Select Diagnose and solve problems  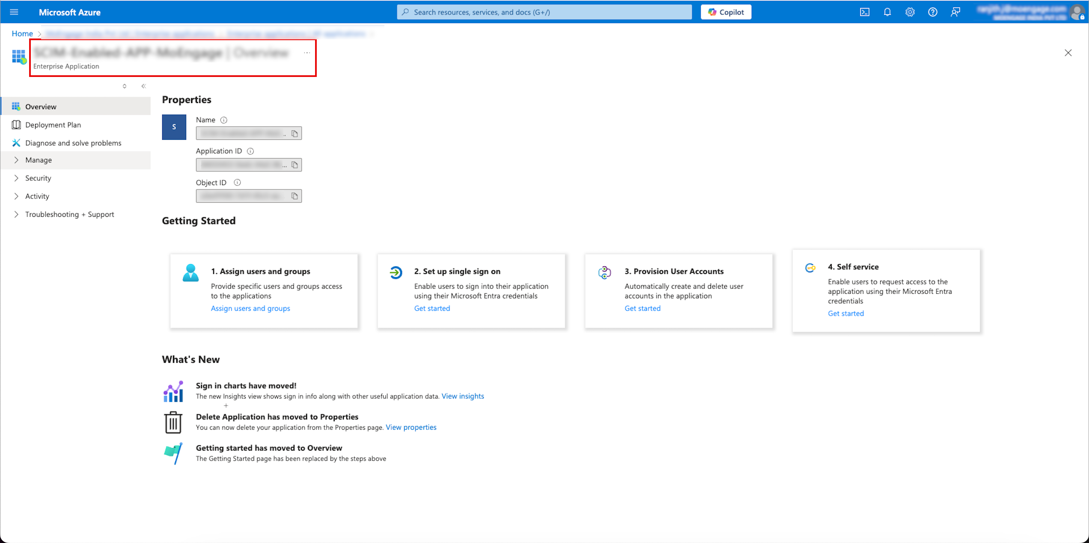(x=73, y=143)
